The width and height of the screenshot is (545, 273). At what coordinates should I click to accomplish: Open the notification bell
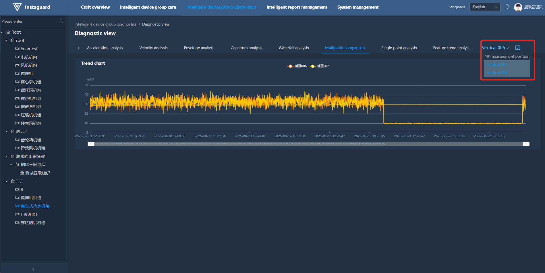pyautogui.click(x=507, y=7)
